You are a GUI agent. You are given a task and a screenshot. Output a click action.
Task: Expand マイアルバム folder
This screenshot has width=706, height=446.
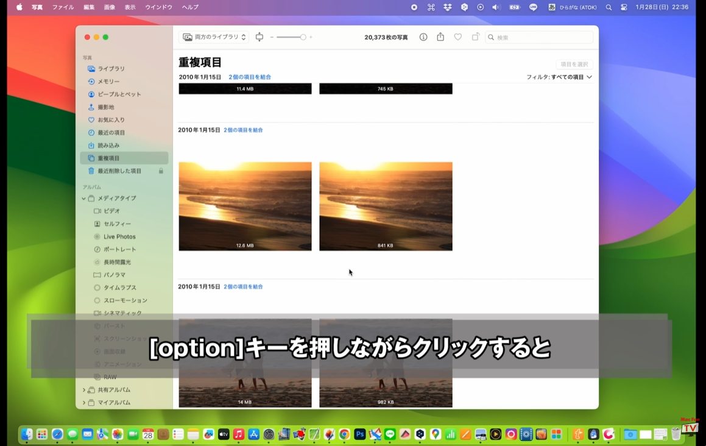click(83, 402)
